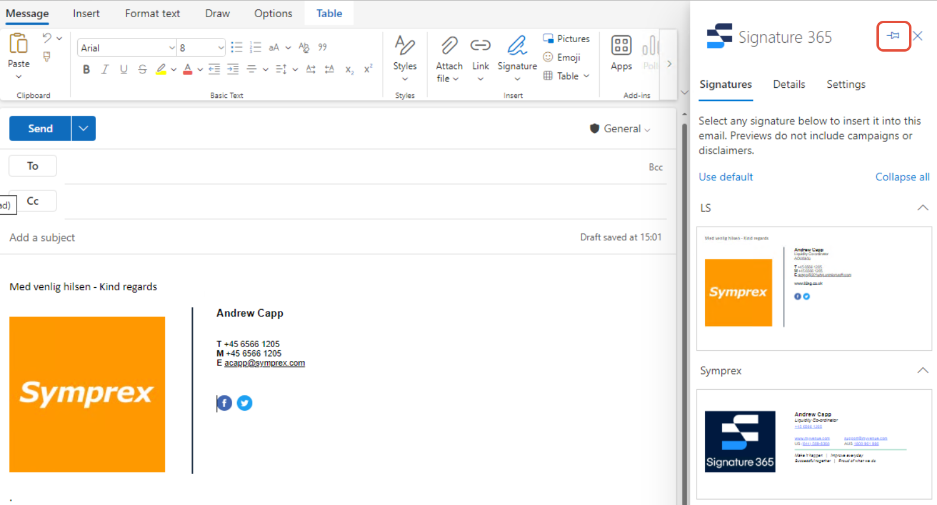Image resolution: width=937 pixels, height=505 pixels.
Task: Click the Attach file paperclip icon
Action: [x=449, y=45]
